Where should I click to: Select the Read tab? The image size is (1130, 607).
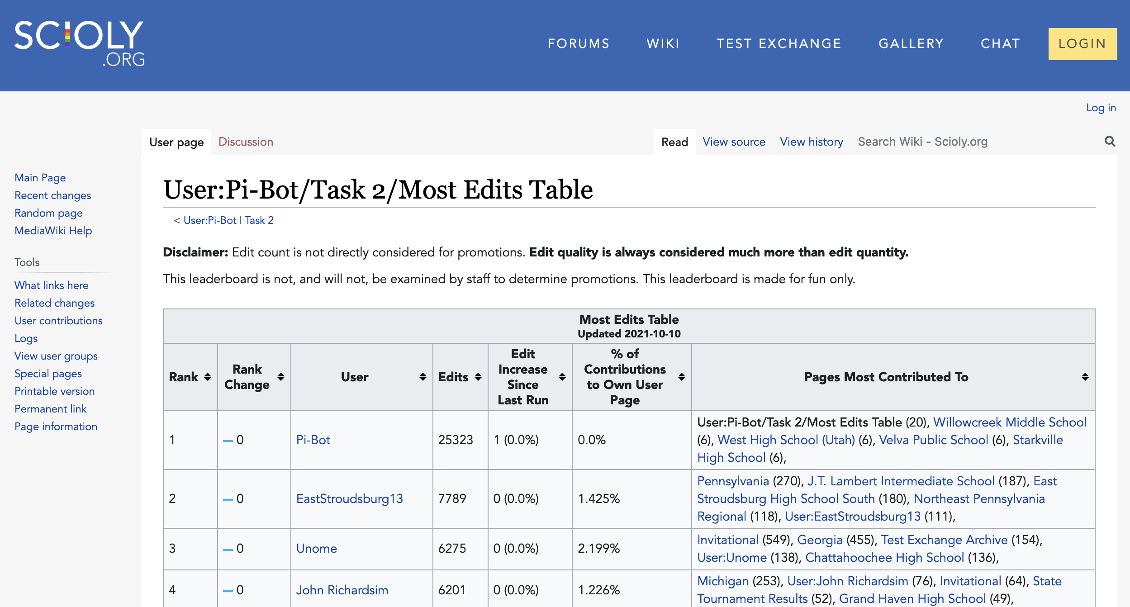674,142
